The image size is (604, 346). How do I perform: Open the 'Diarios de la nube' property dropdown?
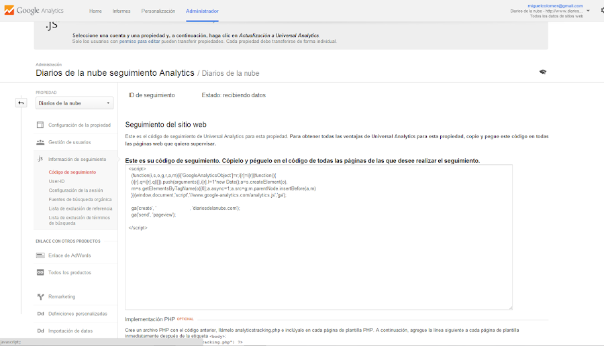click(74, 103)
